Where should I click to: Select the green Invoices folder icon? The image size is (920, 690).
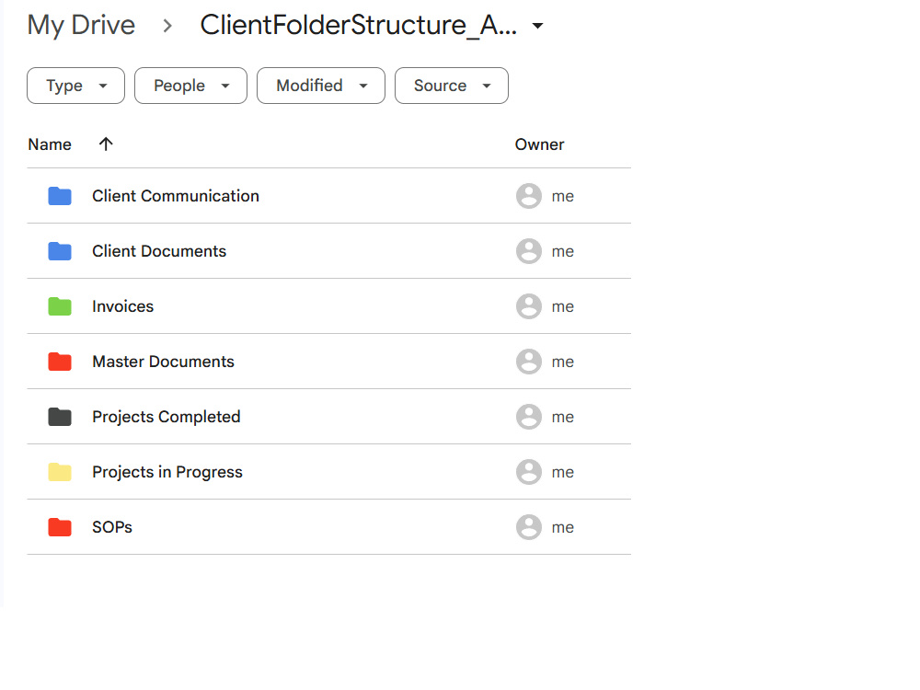(60, 306)
